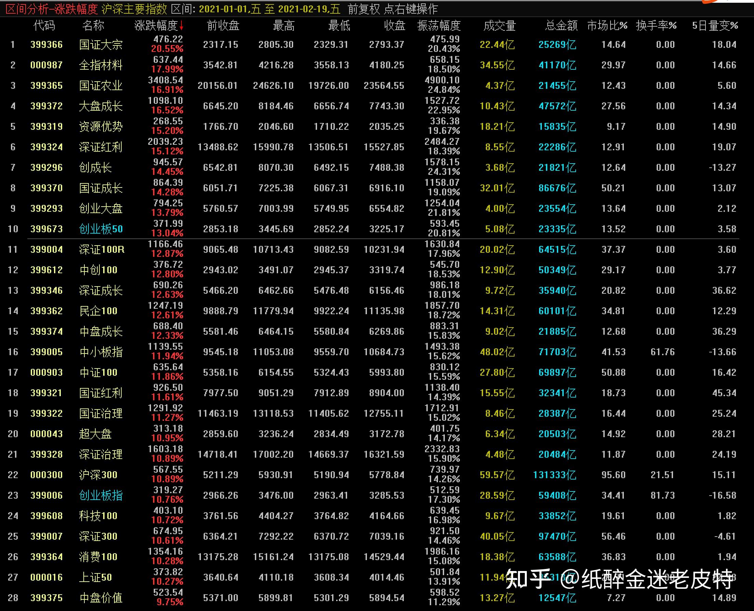Viewport: 754px width, 611px height.
Task: Sort by 换手率% column header
Action: [x=656, y=26]
